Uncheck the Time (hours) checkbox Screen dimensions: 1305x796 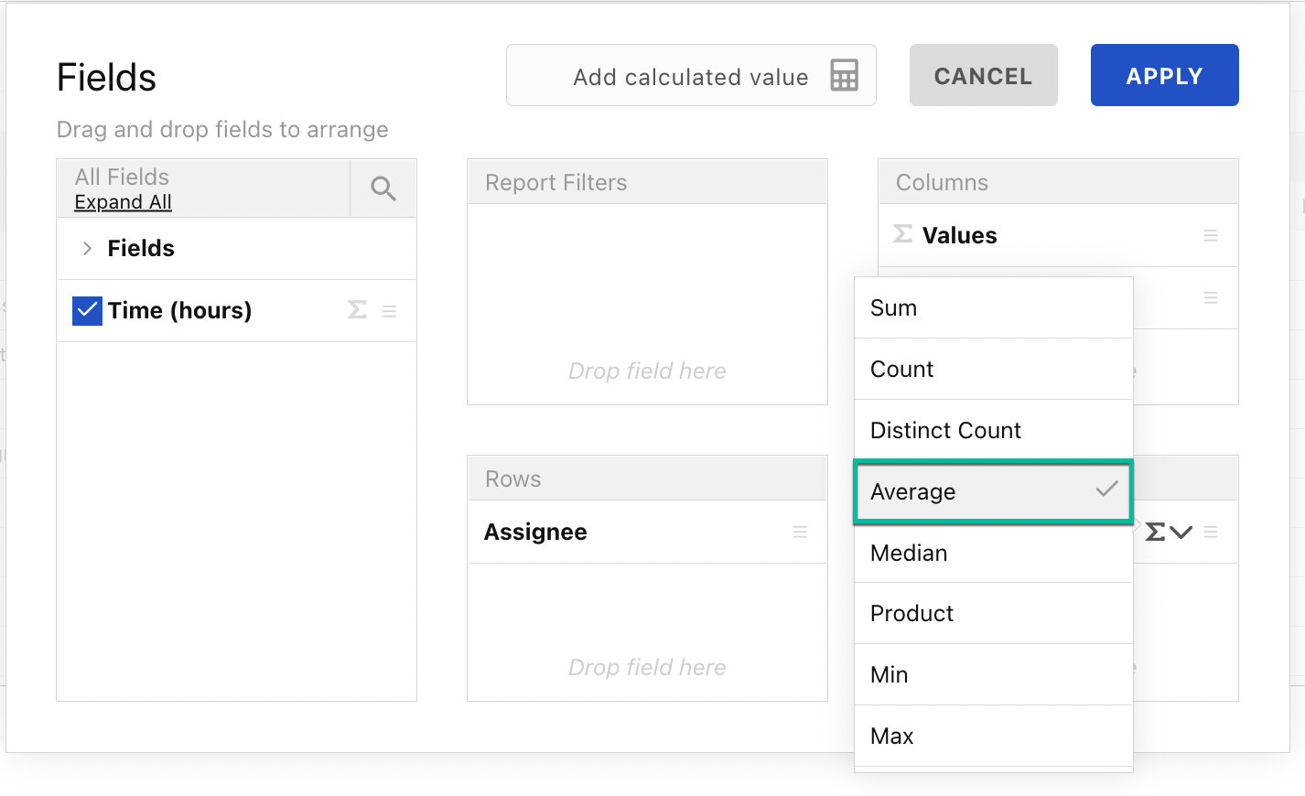point(87,311)
